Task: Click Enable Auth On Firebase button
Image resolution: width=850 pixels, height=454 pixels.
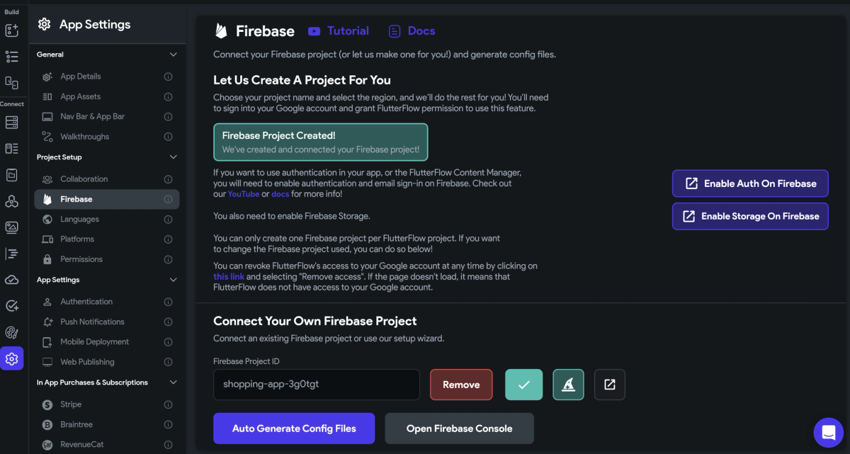Action: click(750, 183)
